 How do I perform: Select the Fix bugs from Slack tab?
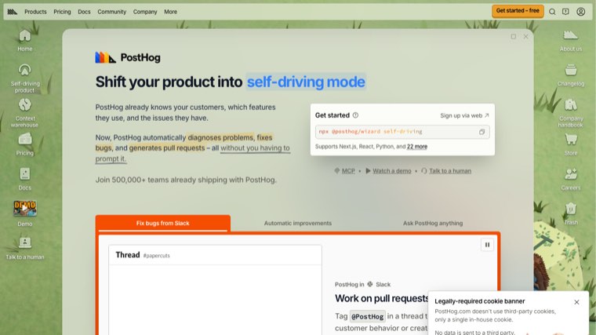[162, 224]
